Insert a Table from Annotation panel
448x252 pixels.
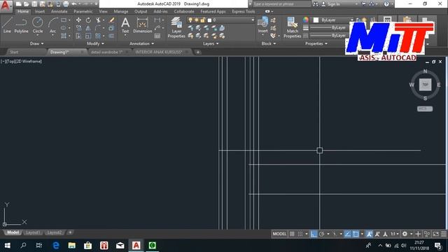point(157,36)
